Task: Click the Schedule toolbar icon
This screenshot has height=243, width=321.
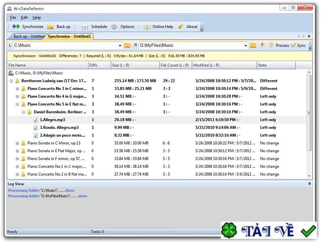Action: click(x=85, y=27)
